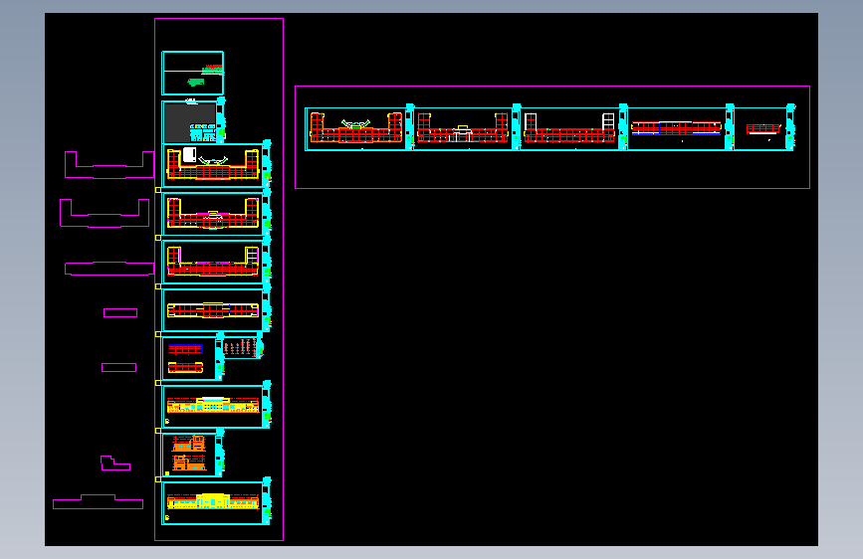
Task: Select the second floor plan in horizontal row
Action: tap(466, 127)
